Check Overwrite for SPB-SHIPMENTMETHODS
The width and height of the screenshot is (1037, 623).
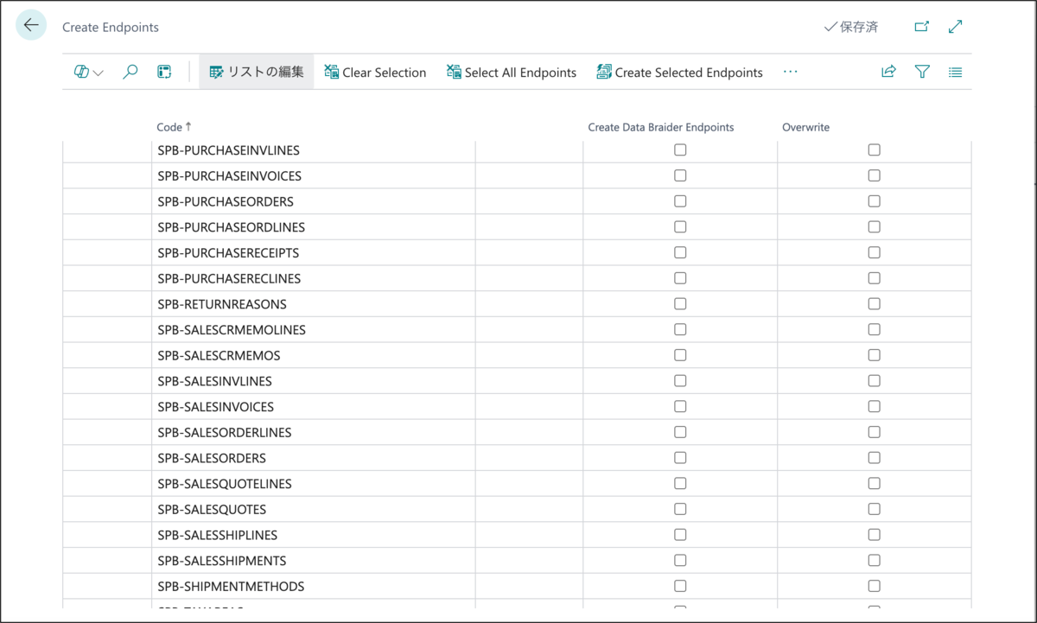875,586
